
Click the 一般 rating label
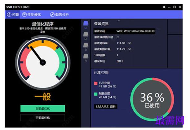(x=43, y=97)
